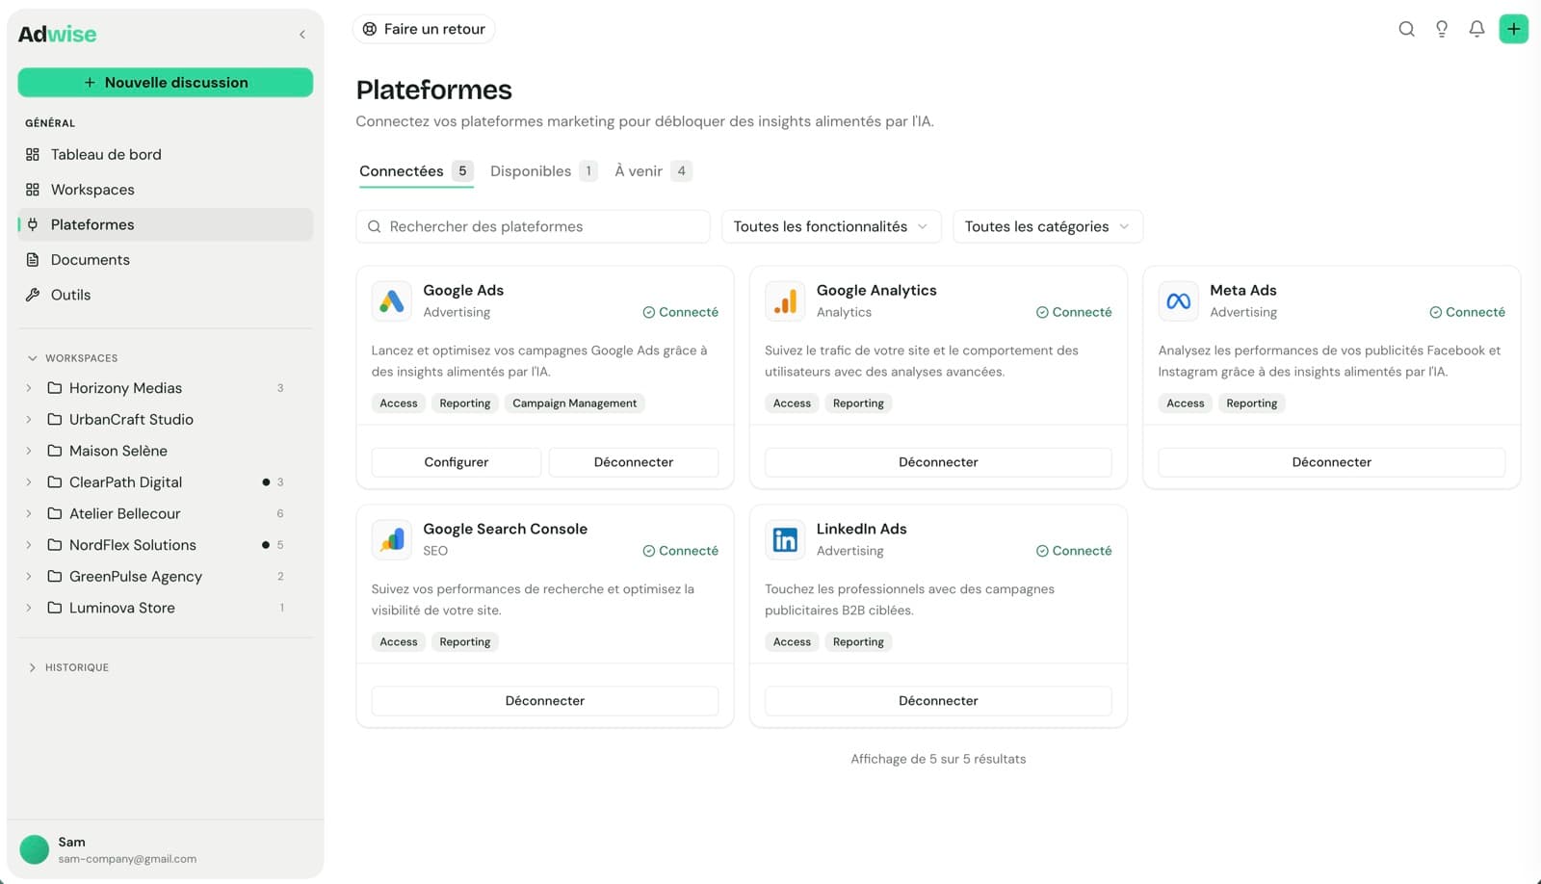
Task: Click the lightbulb tips icon
Action: [1442, 29]
